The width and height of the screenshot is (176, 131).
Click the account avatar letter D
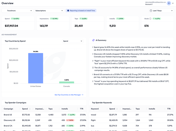169,3
